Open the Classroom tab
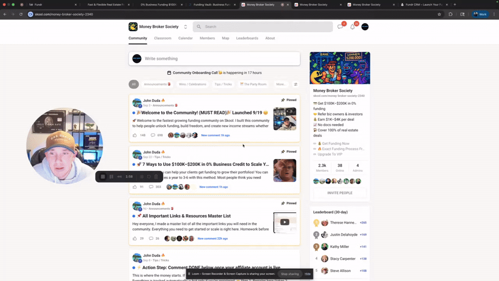 pyautogui.click(x=163, y=38)
